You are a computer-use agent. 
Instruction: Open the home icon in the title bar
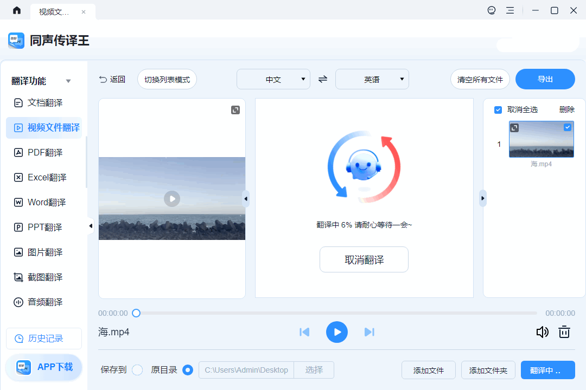17,10
